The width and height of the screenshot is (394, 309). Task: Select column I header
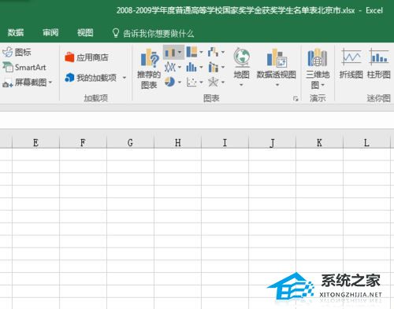(225, 142)
